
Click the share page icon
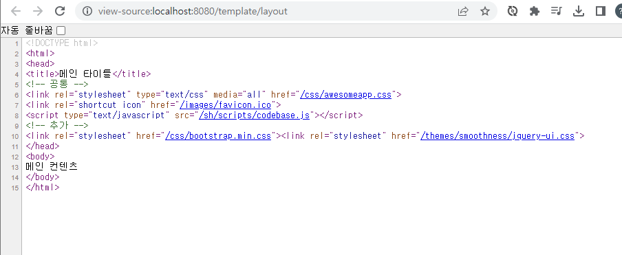tap(463, 11)
